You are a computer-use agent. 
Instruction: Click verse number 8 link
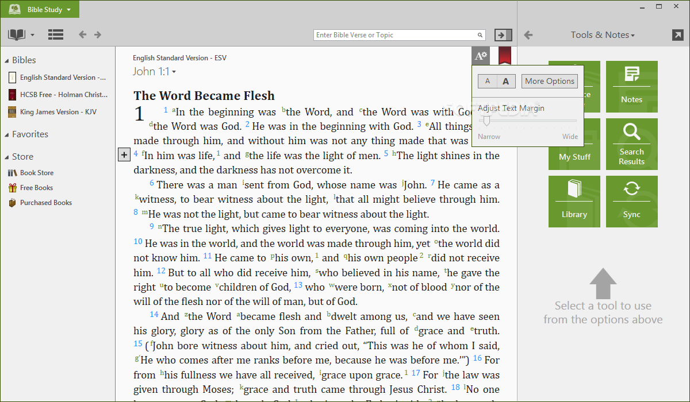[136, 212]
